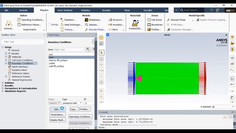Open Reference Values in Solver group
This screenshot has height=133, width=236.
[29, 25]
